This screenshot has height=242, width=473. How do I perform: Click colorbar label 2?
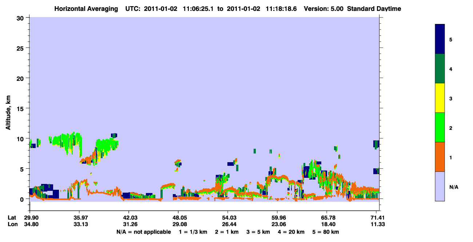click(451, 127)
